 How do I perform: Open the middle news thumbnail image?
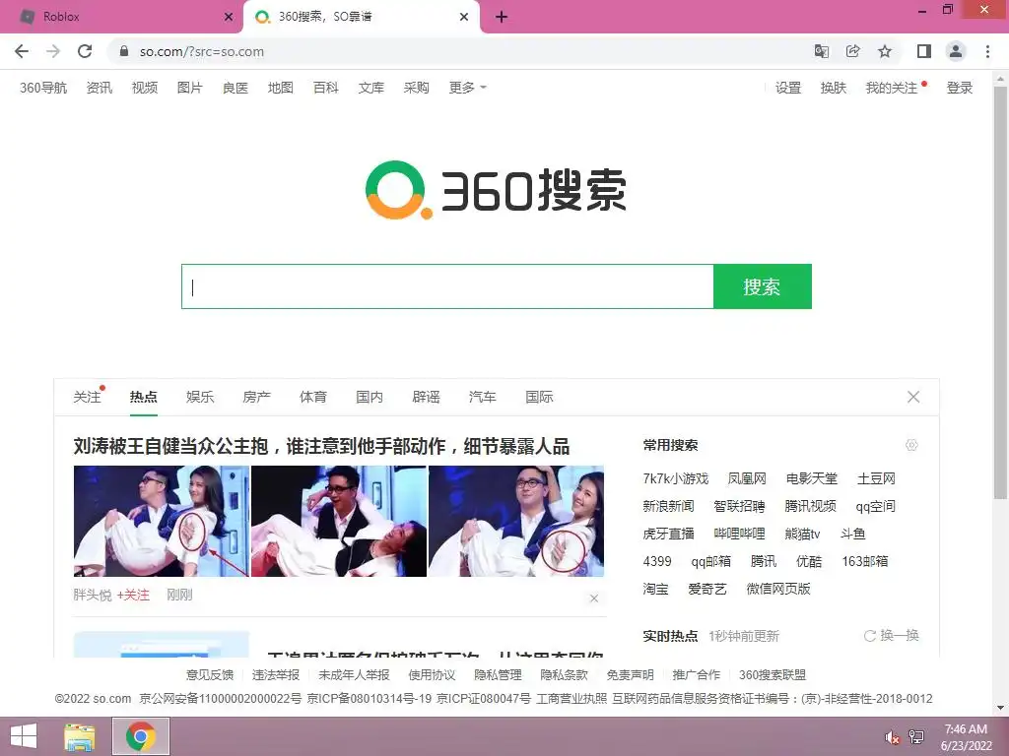(339, 522)
